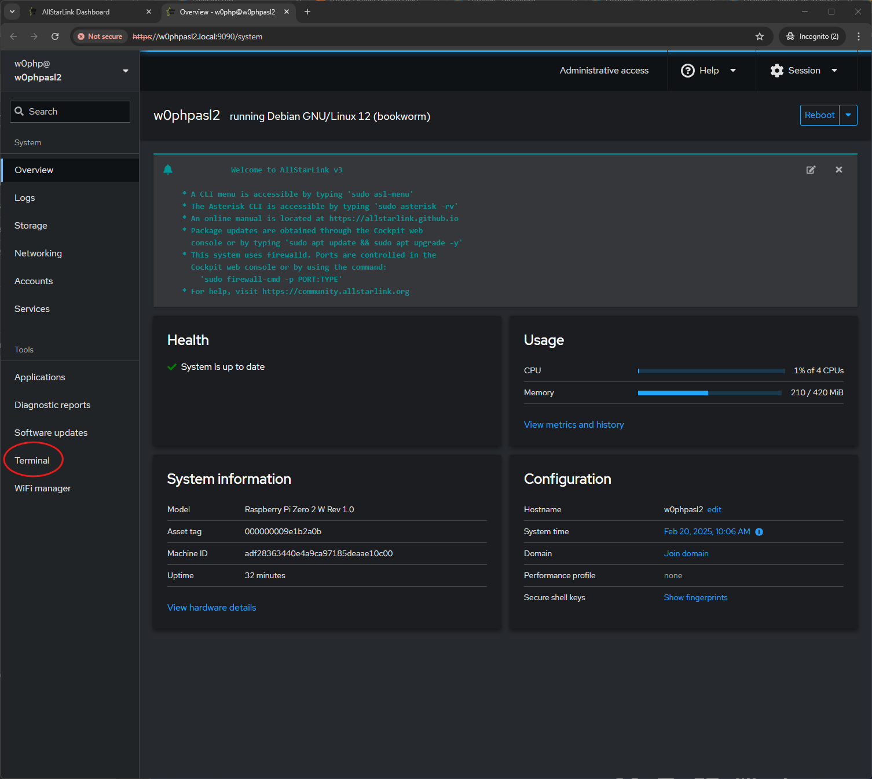
Task: Click the system time info icon
Action: click(759, 532)
